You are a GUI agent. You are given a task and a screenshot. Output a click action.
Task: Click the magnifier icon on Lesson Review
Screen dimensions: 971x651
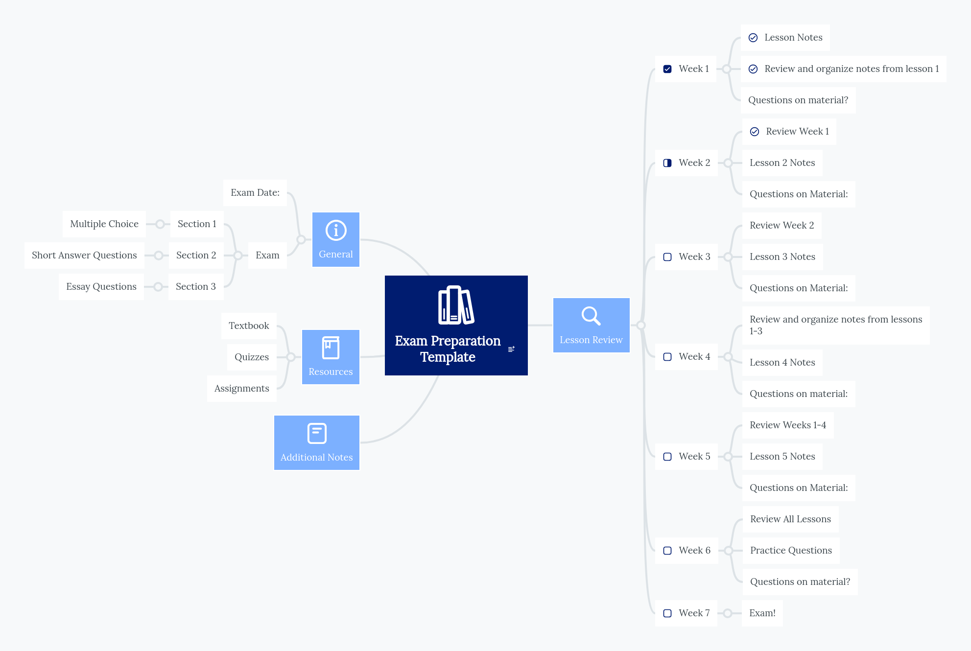pos(591,316)
